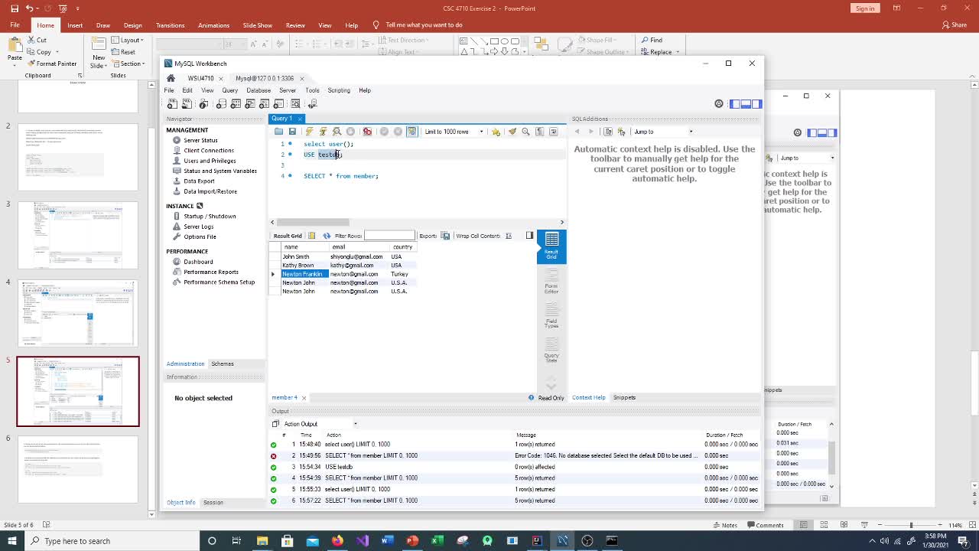Open the Workbench preferences gear icon
979x551 pixels.
point(719,104)
